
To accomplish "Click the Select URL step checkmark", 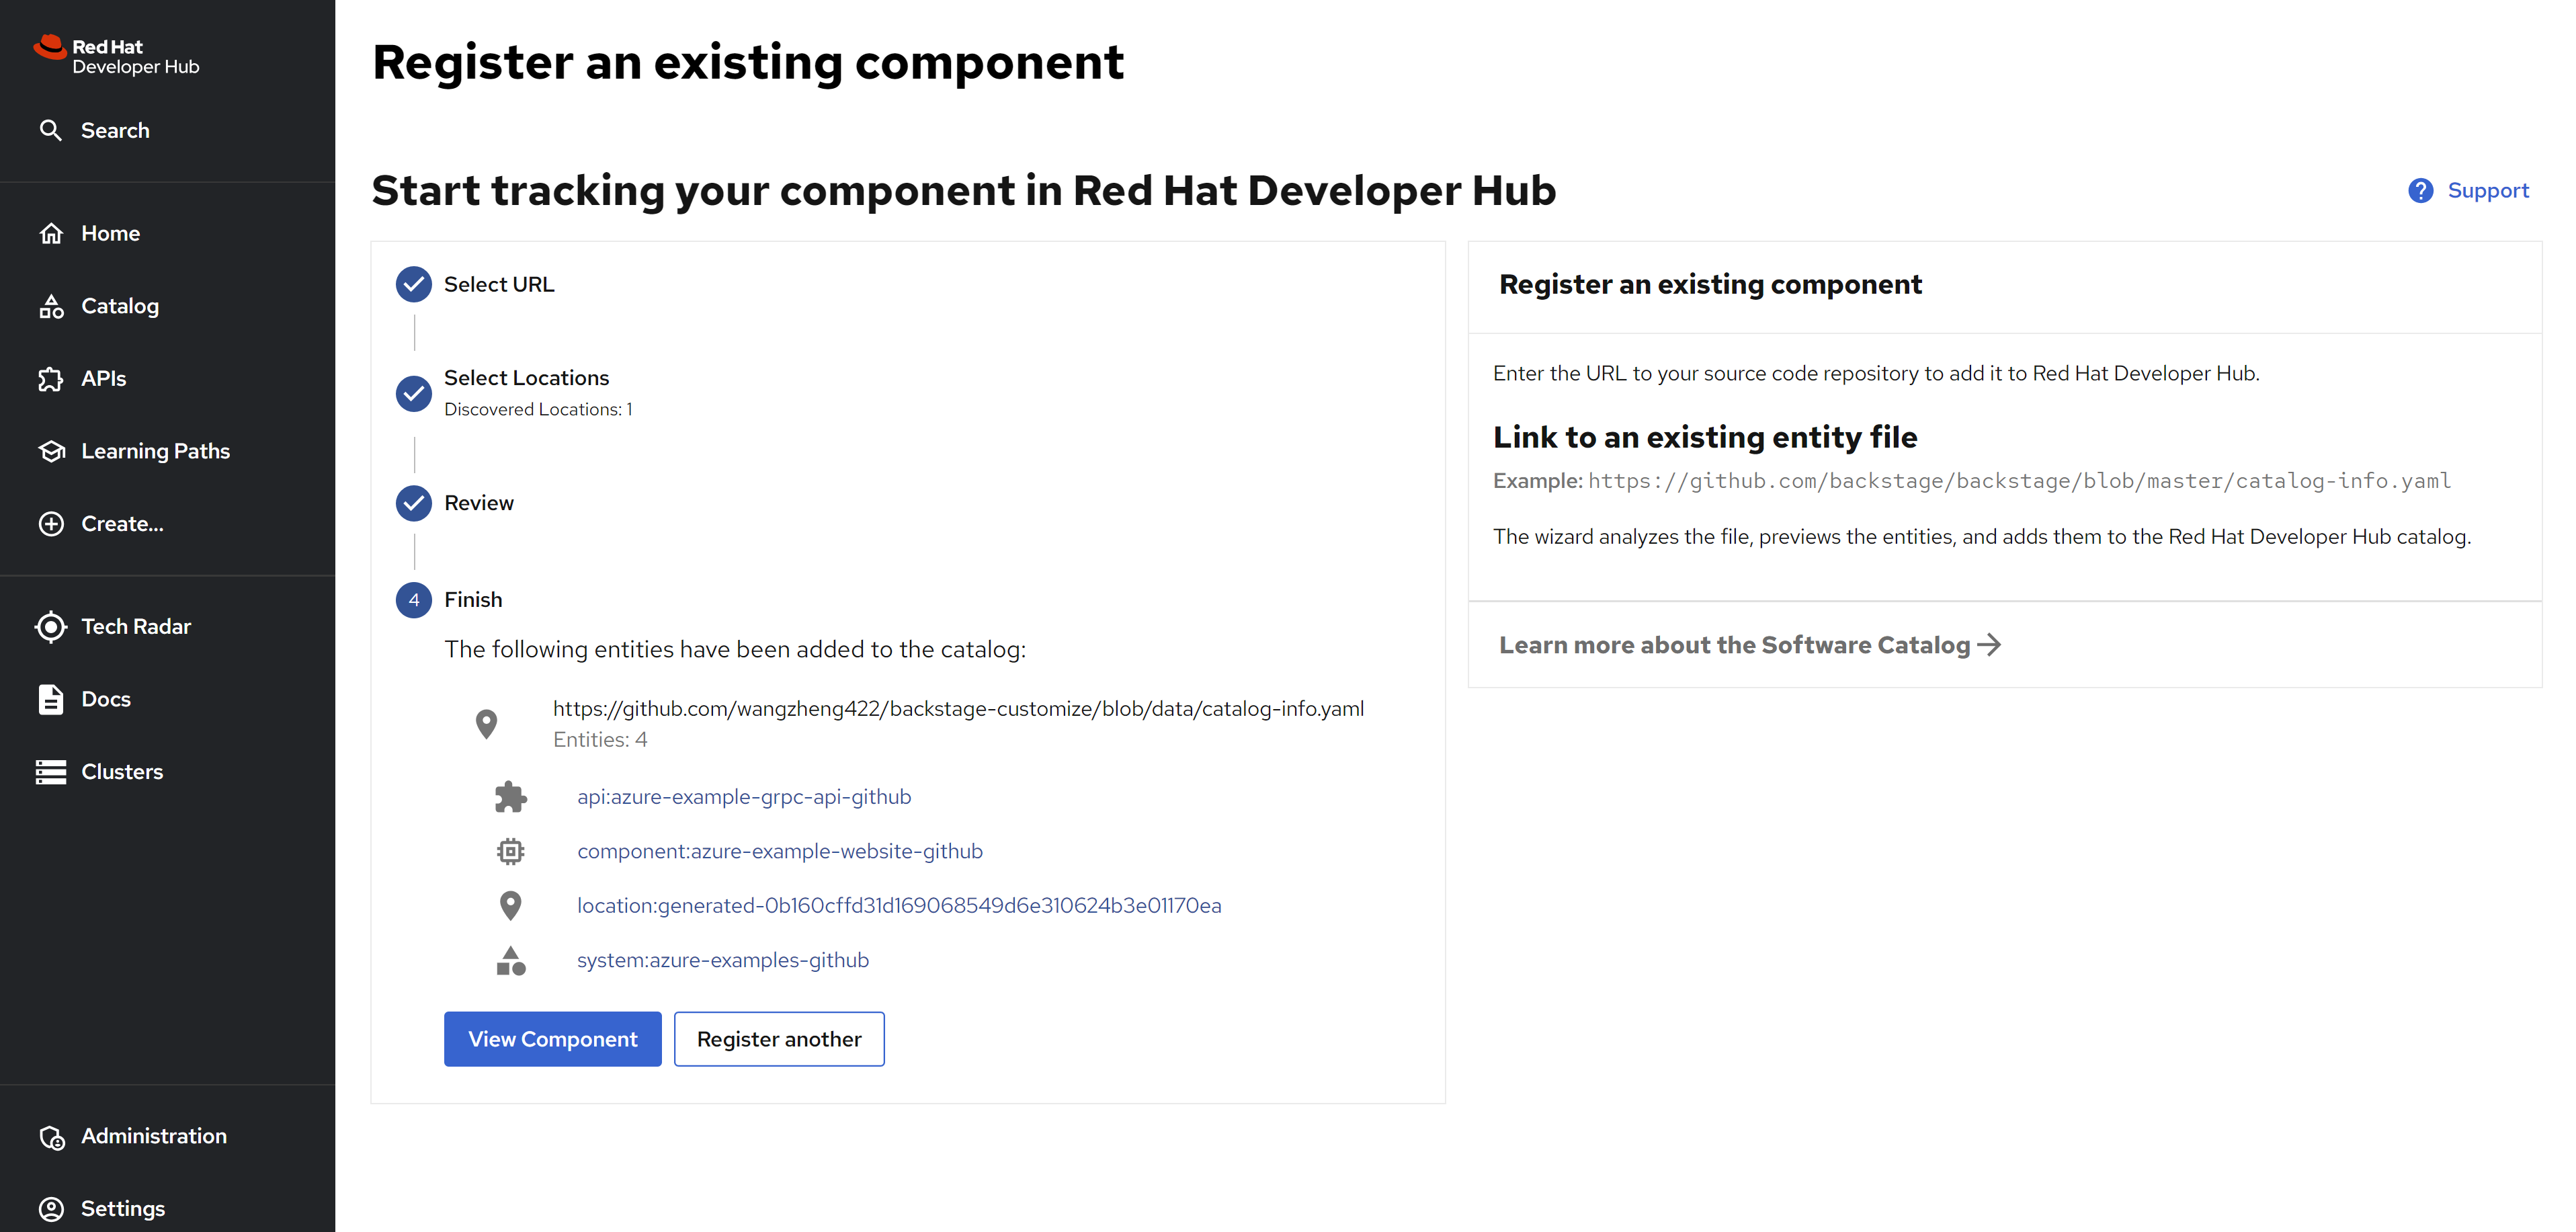I will coord(414,284).
